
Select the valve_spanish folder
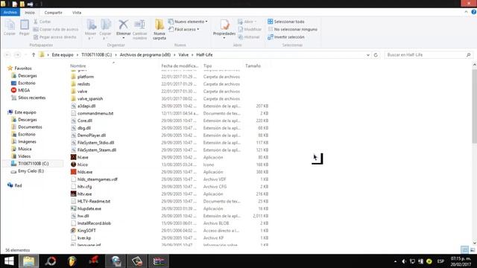tap(90, 99)
